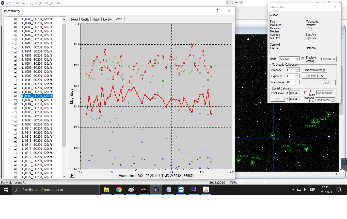The width and height of the screenshot is (347, 219).
Task: Click the graph play arrow button
Action: point(72,175)
